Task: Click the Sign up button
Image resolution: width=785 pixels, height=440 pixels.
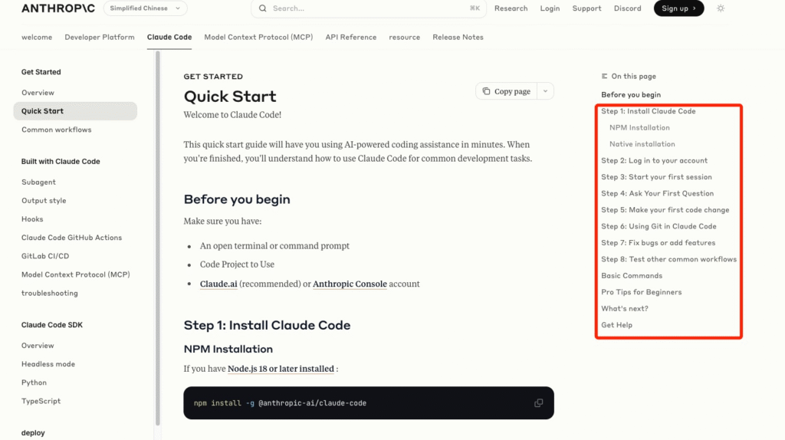Action: [678, 8]
